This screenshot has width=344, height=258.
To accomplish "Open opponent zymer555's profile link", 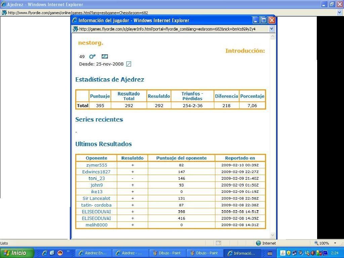I will click(x=96, y=165).
